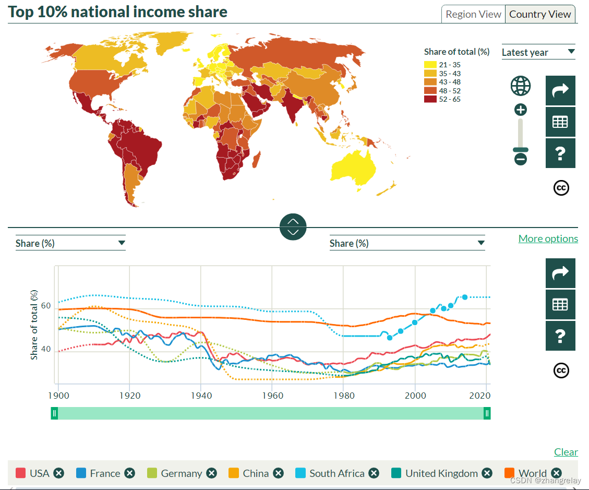The image size is (589, 490).
Task: Click the right handle of year range slider
Action: pyautogui.click(x=487, y=413)
